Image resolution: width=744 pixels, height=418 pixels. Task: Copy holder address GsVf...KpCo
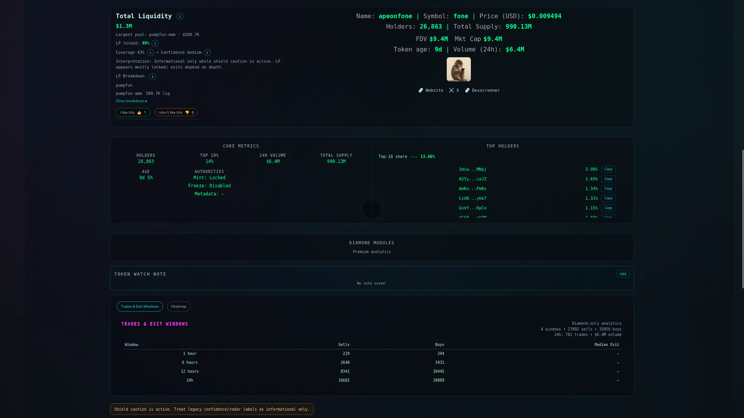pyautogui.click(x=608, y=208)
